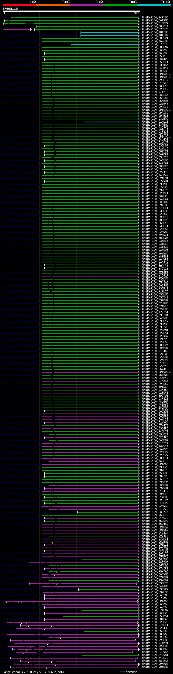Click the cyan alignment bar for UniRef100_A8ITU6

tap(110, 32)
